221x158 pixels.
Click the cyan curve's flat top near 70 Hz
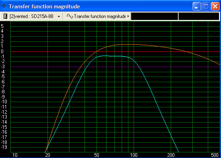pos(114,56)
